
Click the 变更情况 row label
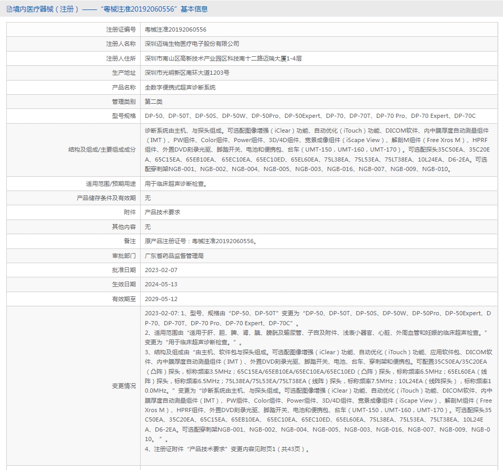coord(124,386)
